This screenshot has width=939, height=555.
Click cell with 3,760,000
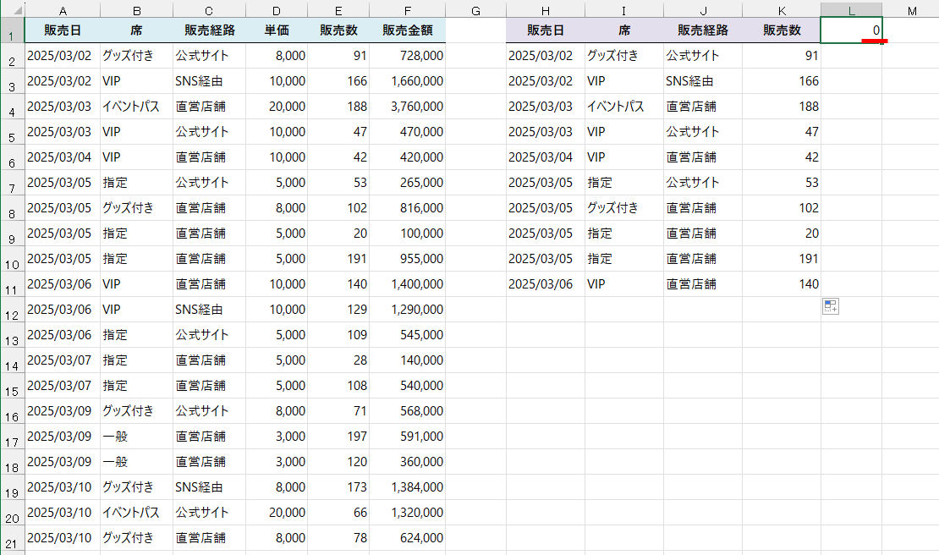[x=407, y=107]
